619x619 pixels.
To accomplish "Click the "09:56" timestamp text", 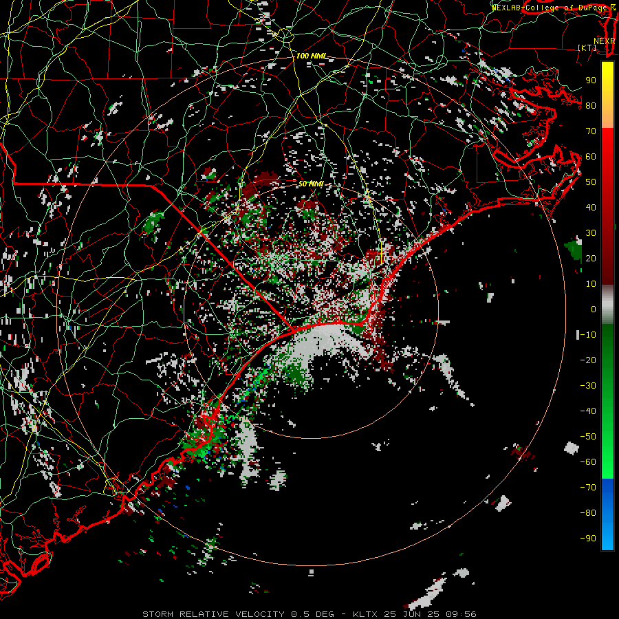I will pos(461,614).
